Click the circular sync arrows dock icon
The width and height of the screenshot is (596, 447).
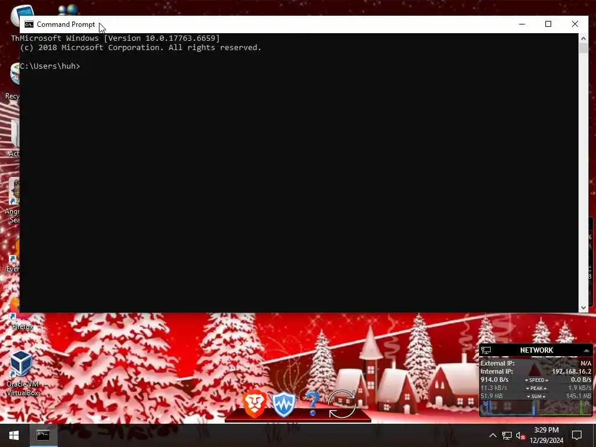click(x=341, y=404)
